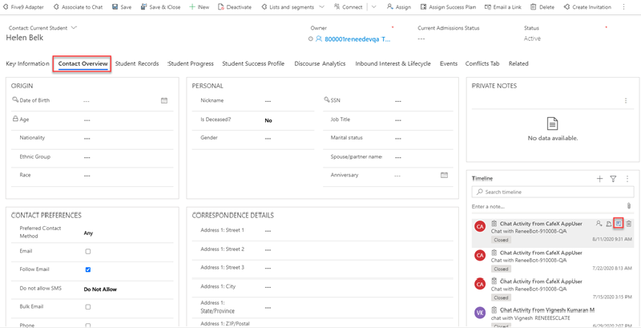Click the Private Notes more options menu

[x=626, y=101]
